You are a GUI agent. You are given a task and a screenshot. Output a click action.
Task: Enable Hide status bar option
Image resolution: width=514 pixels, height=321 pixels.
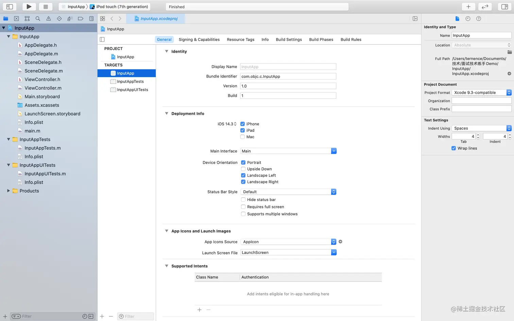243,200
